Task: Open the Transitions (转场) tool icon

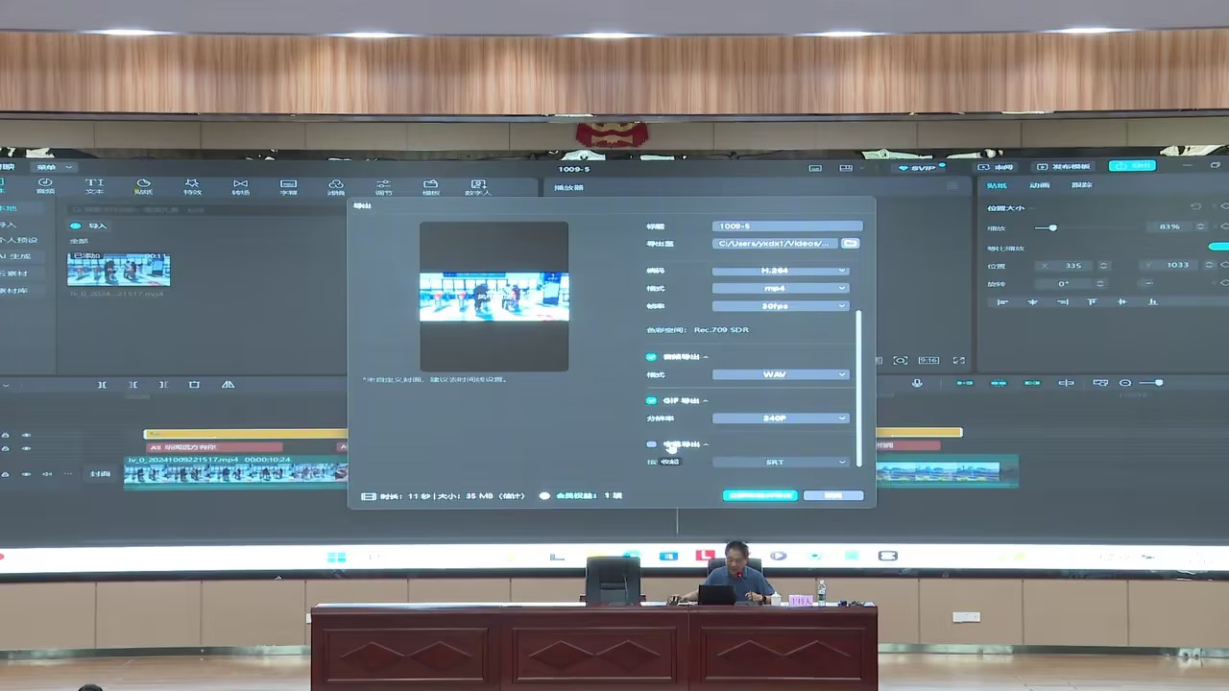Action: [x=240, y=185]
